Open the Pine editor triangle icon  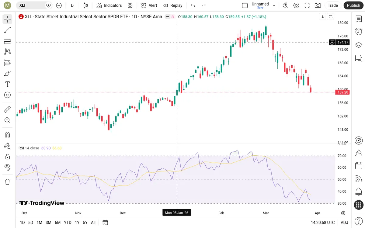pyautogui.click(x=359, y=153)
